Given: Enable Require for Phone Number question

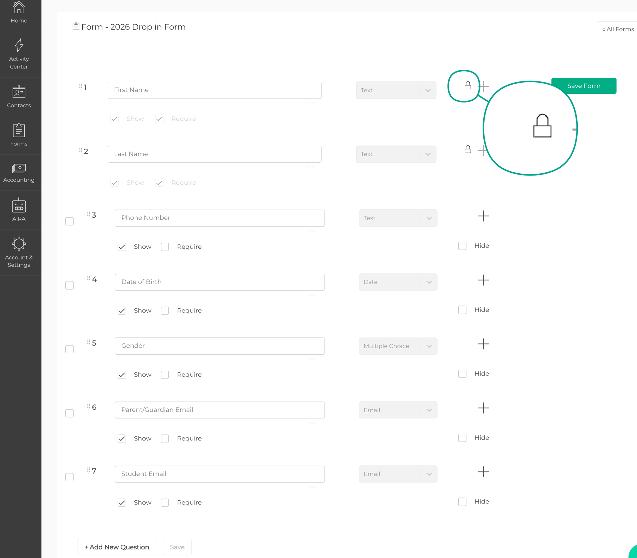Looking at the screenshot, I should (165, 247).
